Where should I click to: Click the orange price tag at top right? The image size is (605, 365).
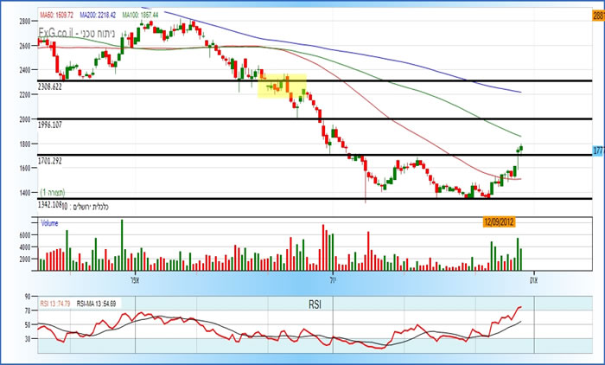click(x=597, y=17)
